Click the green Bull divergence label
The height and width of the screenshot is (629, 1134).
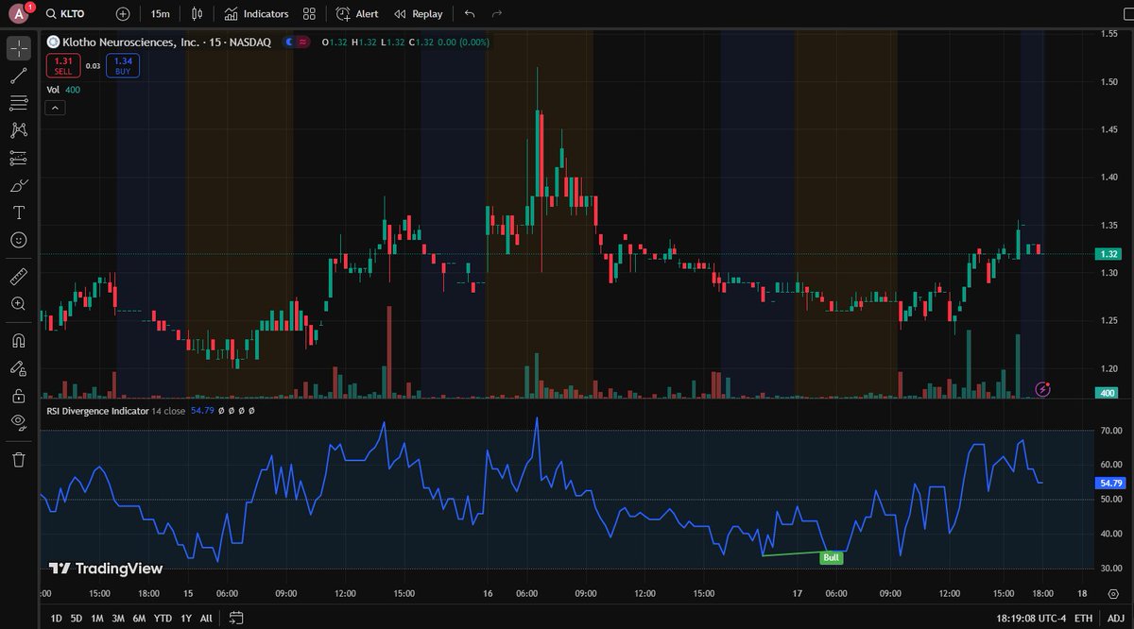point(831,558)
